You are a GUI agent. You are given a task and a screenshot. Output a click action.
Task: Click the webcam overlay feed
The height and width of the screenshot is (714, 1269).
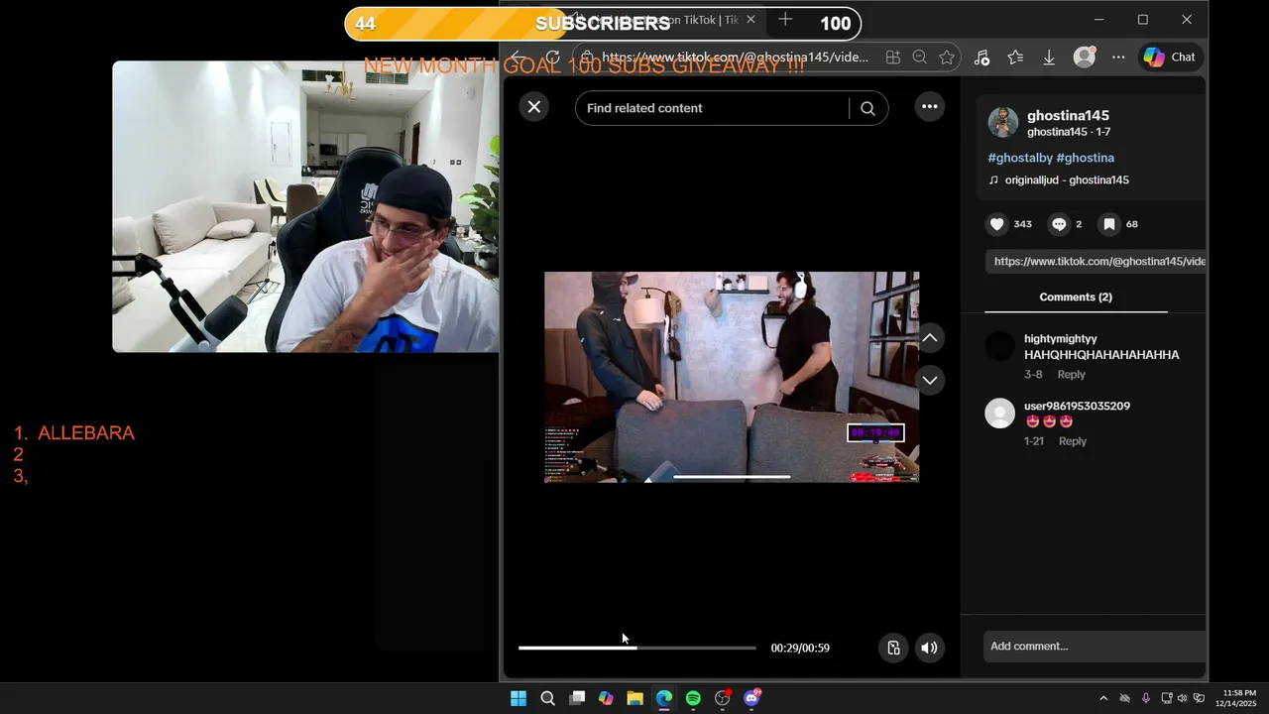click(x=305, y=206)
